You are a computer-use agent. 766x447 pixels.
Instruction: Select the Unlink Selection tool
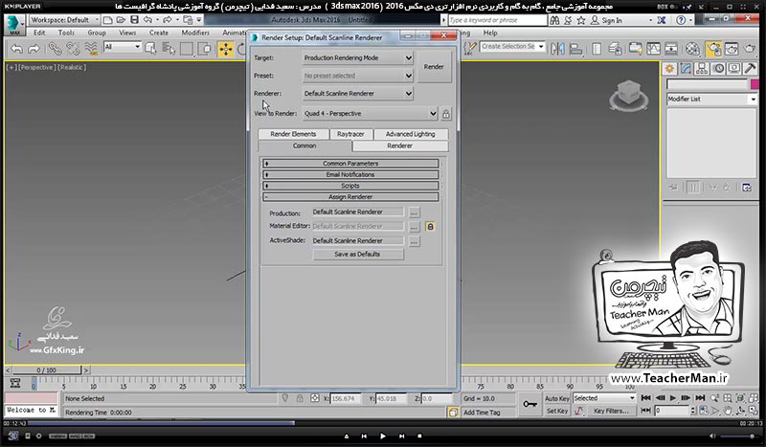pos(73,49)
